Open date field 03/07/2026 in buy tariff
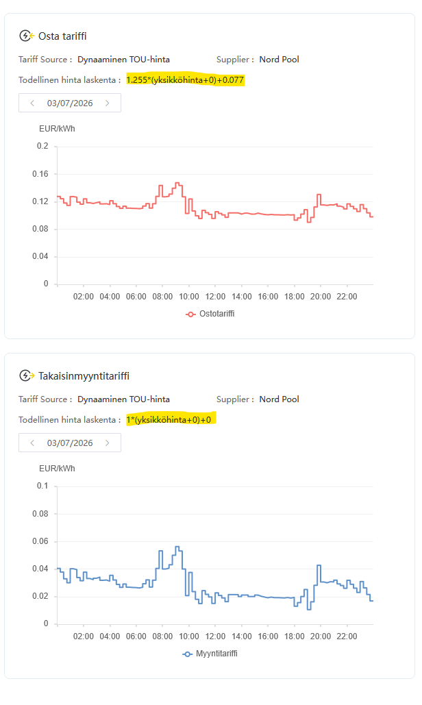422x705 pixels. (70, 103)
